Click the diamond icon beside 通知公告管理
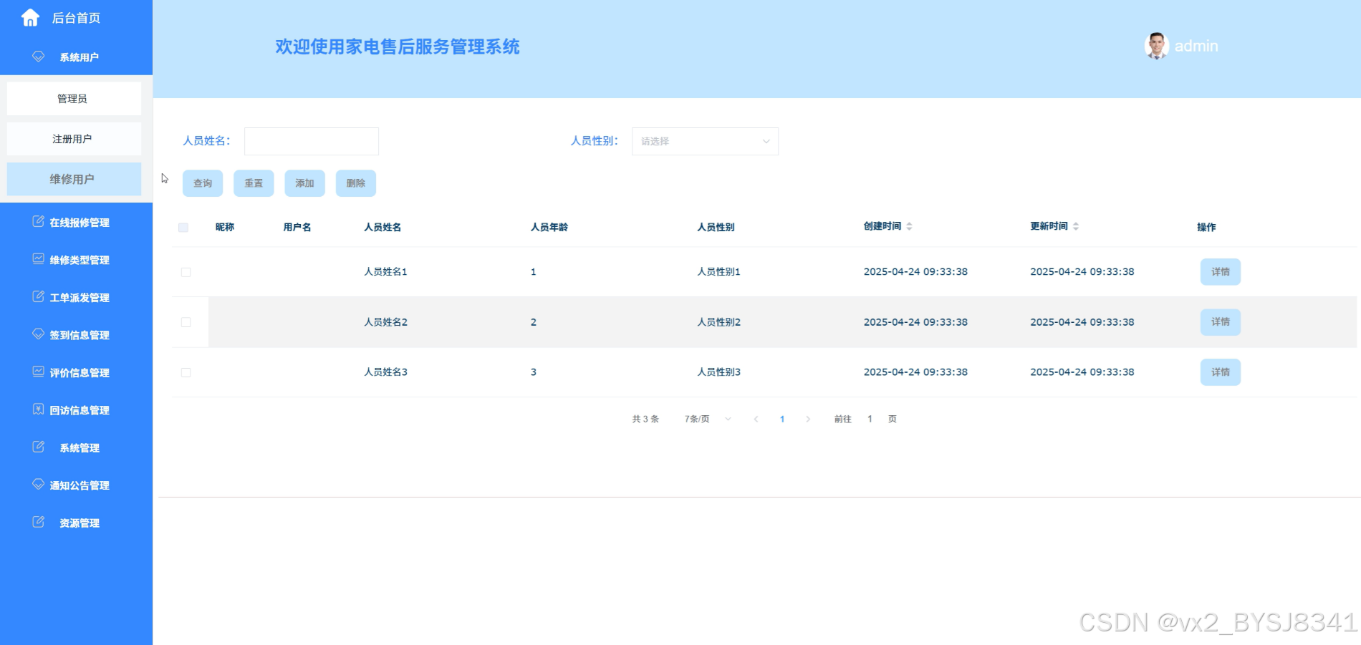Viewport: 1361px width, 645px height. point(39,484)
